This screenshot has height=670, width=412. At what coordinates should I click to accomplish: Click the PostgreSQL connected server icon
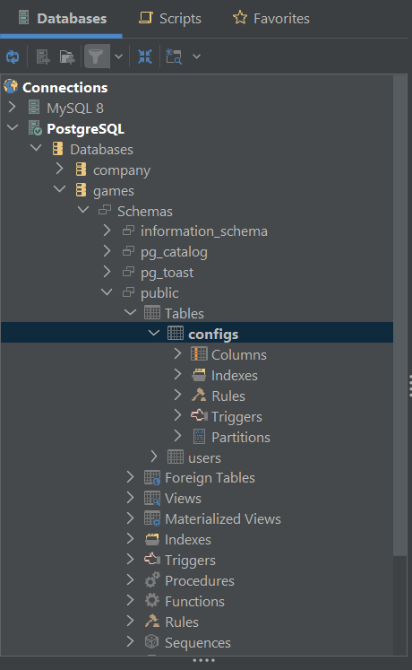click(x=35, y=128)
